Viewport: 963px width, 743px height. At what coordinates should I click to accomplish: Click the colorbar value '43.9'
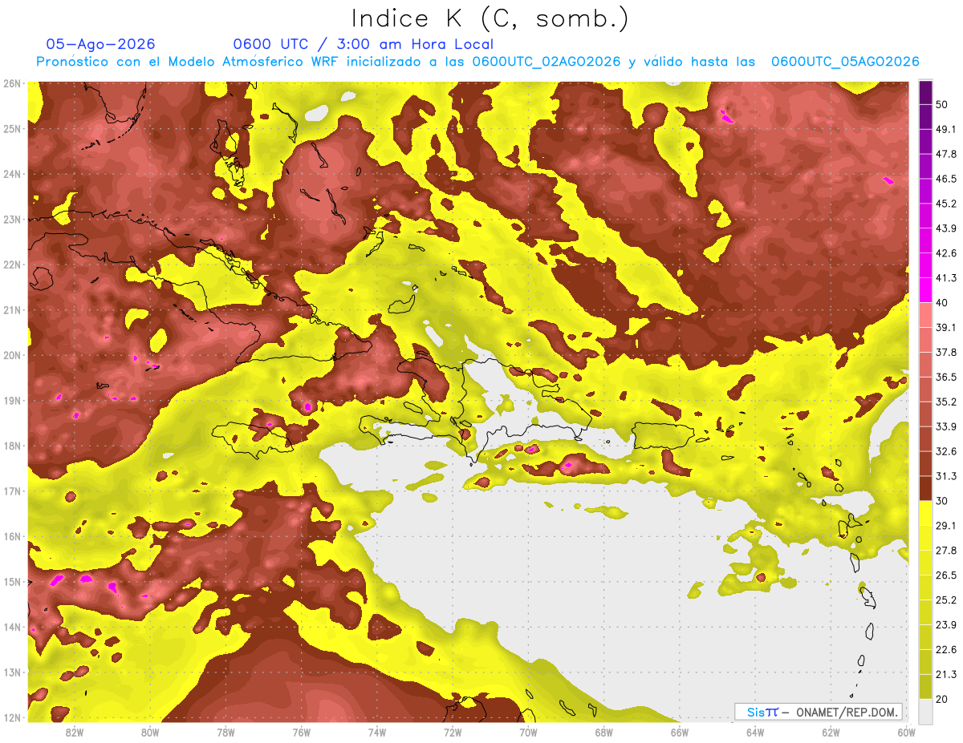pos(946,228)
